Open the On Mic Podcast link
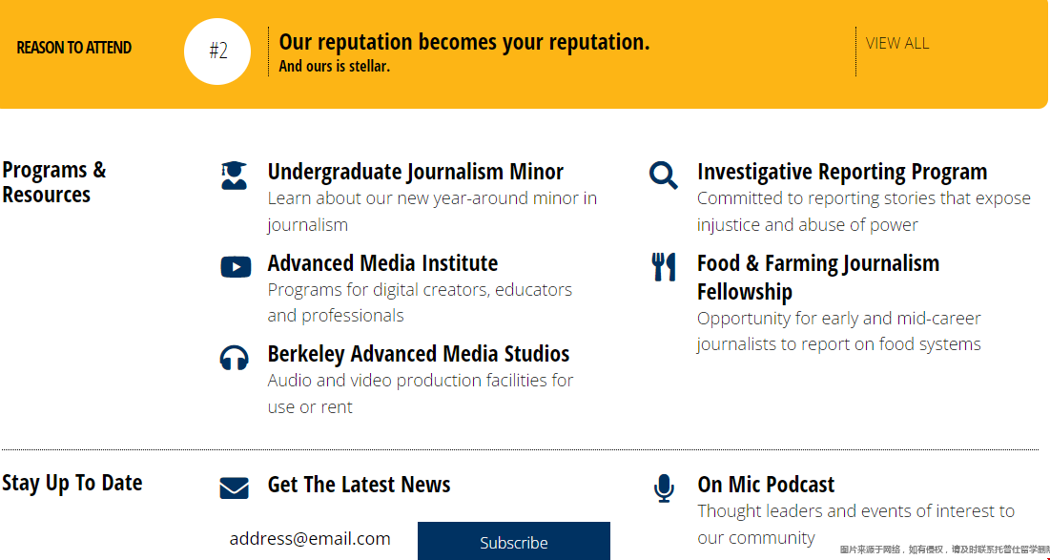 click(x=766, y=485)
